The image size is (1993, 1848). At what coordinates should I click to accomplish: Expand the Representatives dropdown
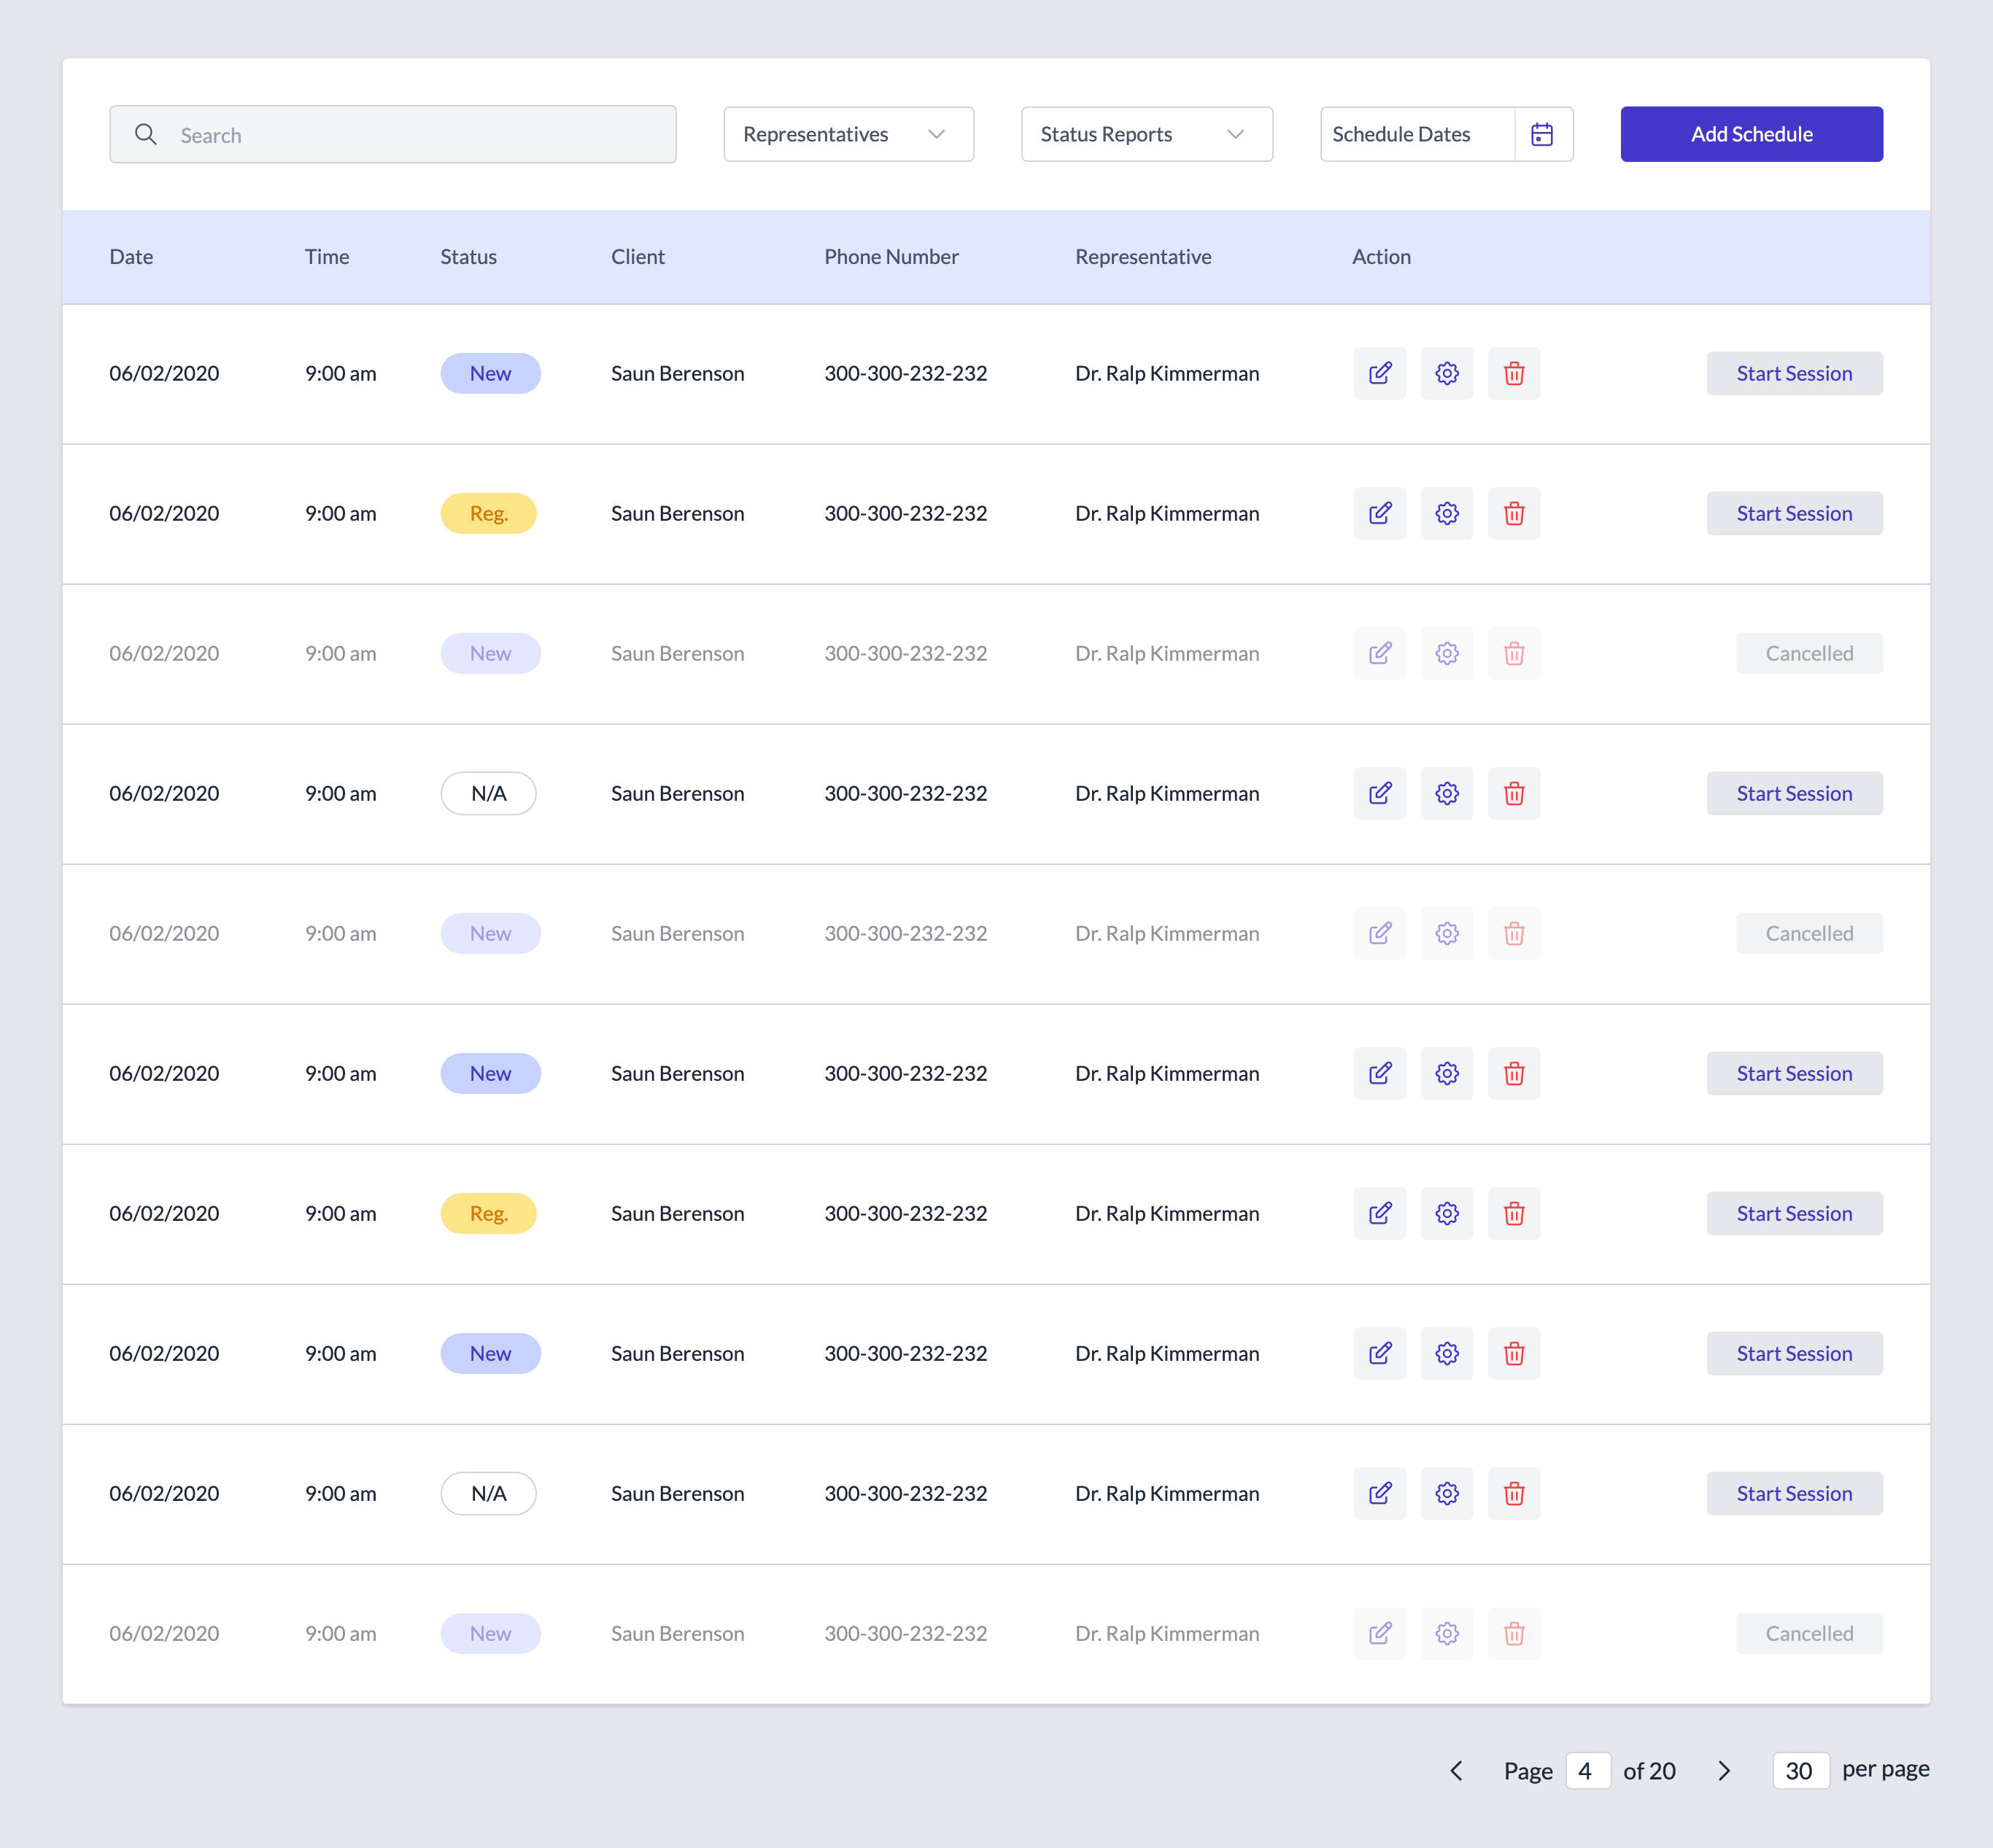pos(848,134)
